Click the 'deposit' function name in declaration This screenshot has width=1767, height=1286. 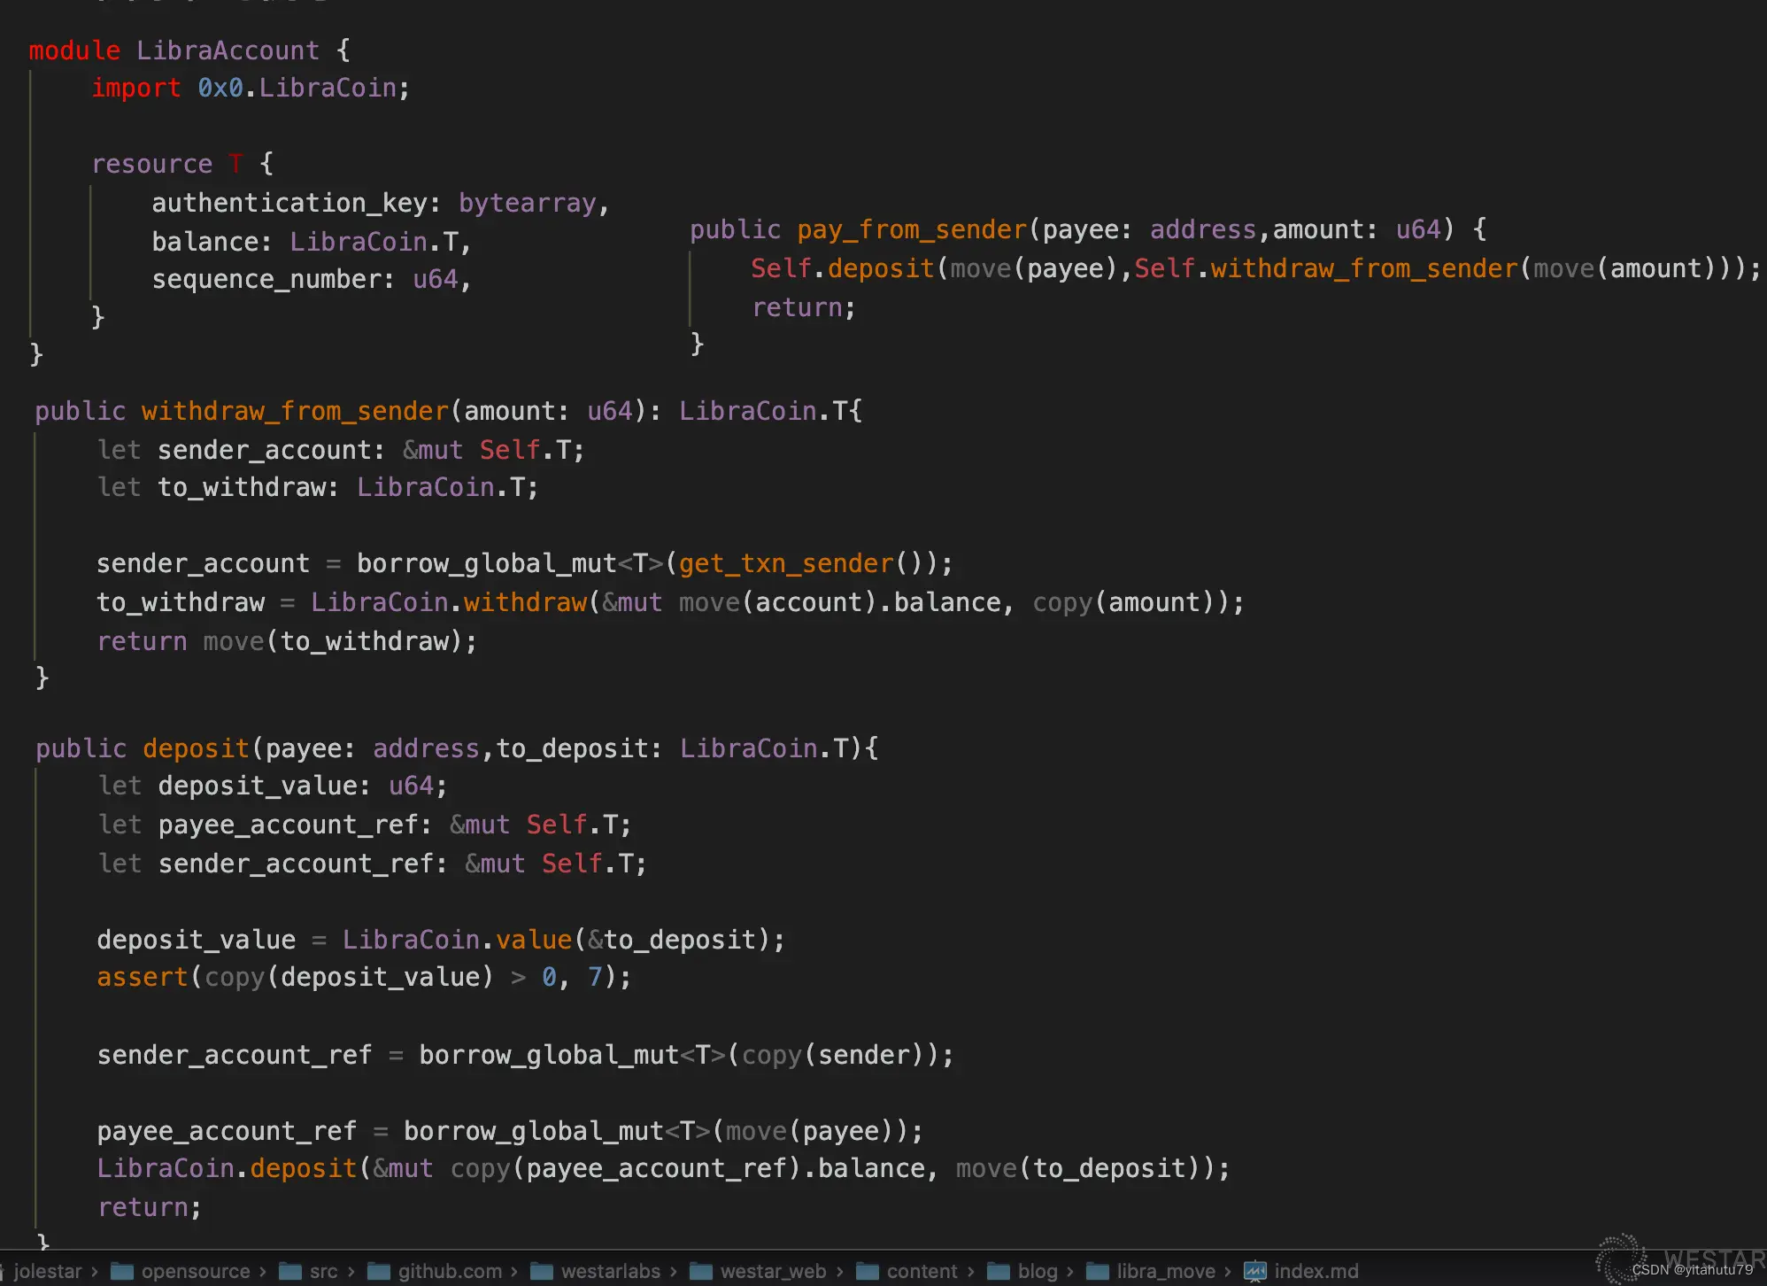(x=196, y=748)
